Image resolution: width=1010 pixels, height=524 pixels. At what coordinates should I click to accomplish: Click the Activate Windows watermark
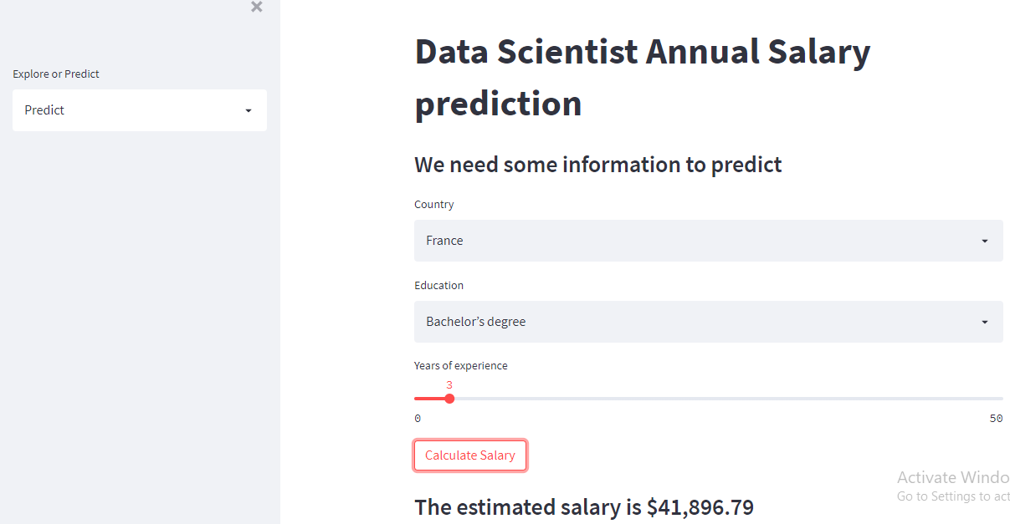tap(952, 477)
